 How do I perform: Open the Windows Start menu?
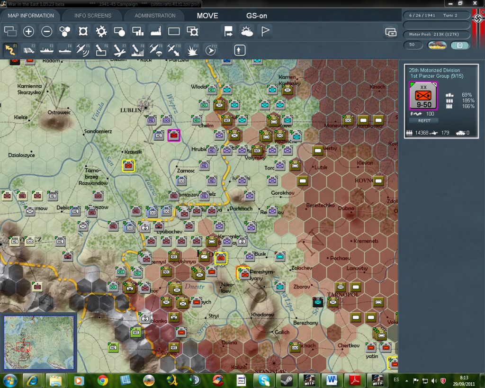point(10,380)
